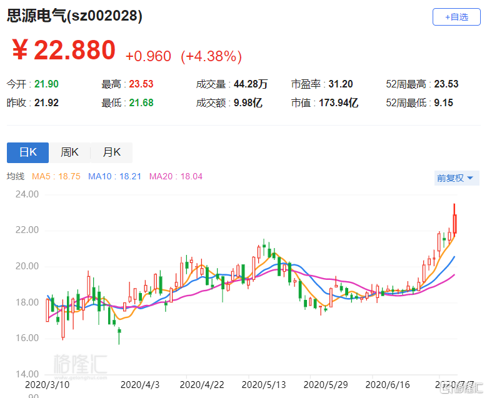Select the MA10 : 18.21 indicator label

click(x=114, y=176)
